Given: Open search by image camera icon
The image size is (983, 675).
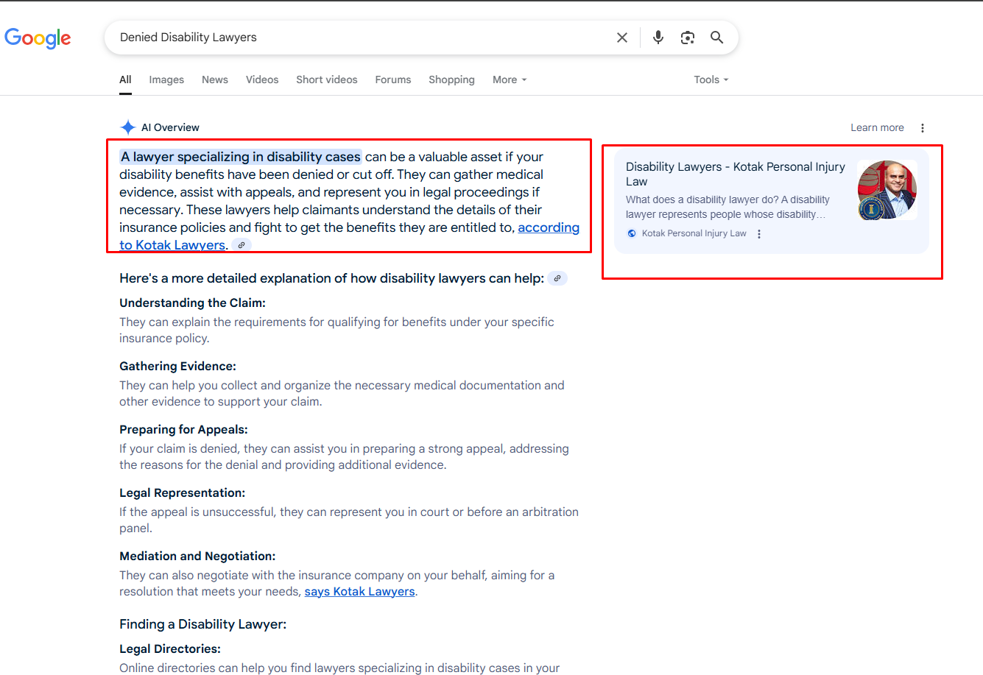Looking at the screenshot, I should 688,38.
